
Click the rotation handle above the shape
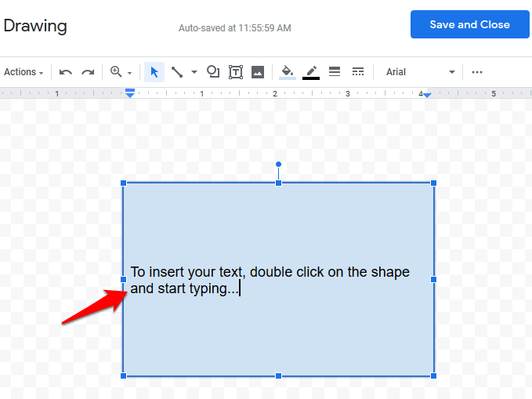click(279, 165)
